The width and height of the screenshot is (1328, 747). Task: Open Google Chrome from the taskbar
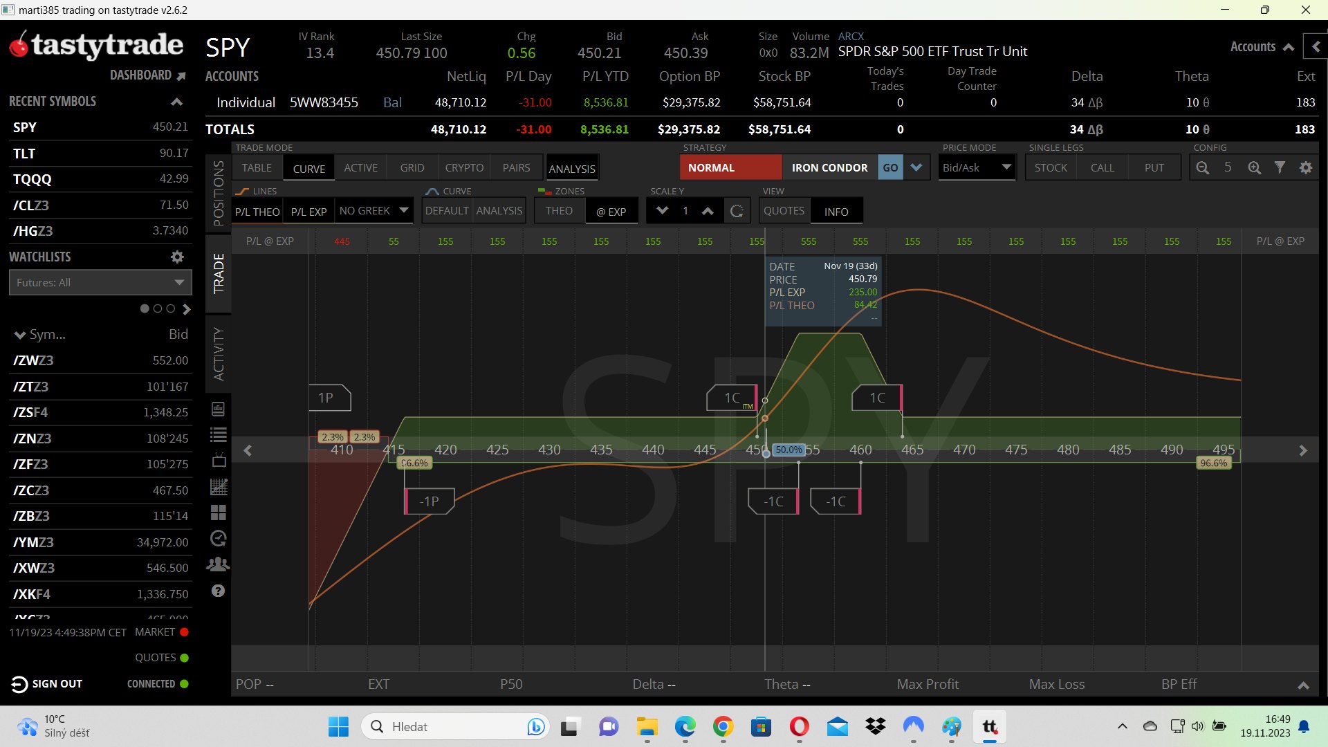(x=723, y=727)
